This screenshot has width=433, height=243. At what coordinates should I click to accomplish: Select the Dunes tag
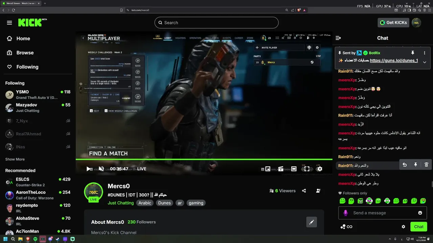coord(164,203)
